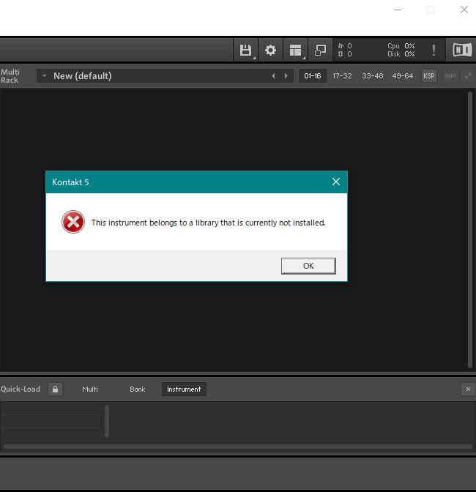
Task: Select rack page 33-48
Action: [373, 76]
